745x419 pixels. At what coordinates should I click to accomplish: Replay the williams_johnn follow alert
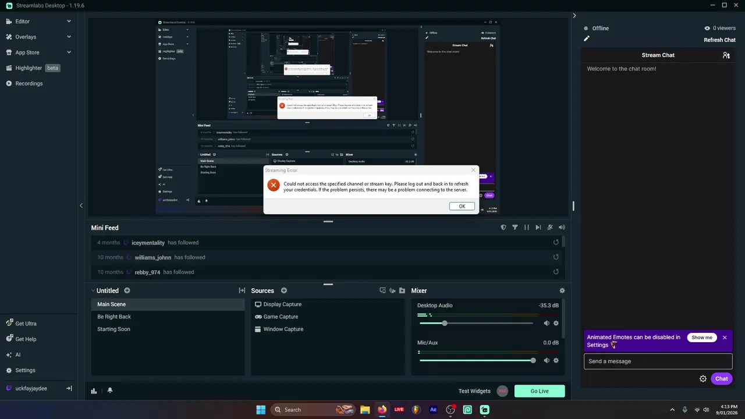click(x=556, y=257)
